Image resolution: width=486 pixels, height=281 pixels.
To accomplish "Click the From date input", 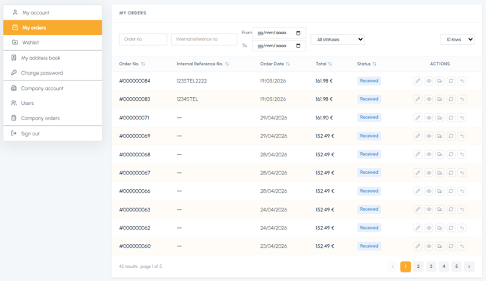I will click(279, 33).
